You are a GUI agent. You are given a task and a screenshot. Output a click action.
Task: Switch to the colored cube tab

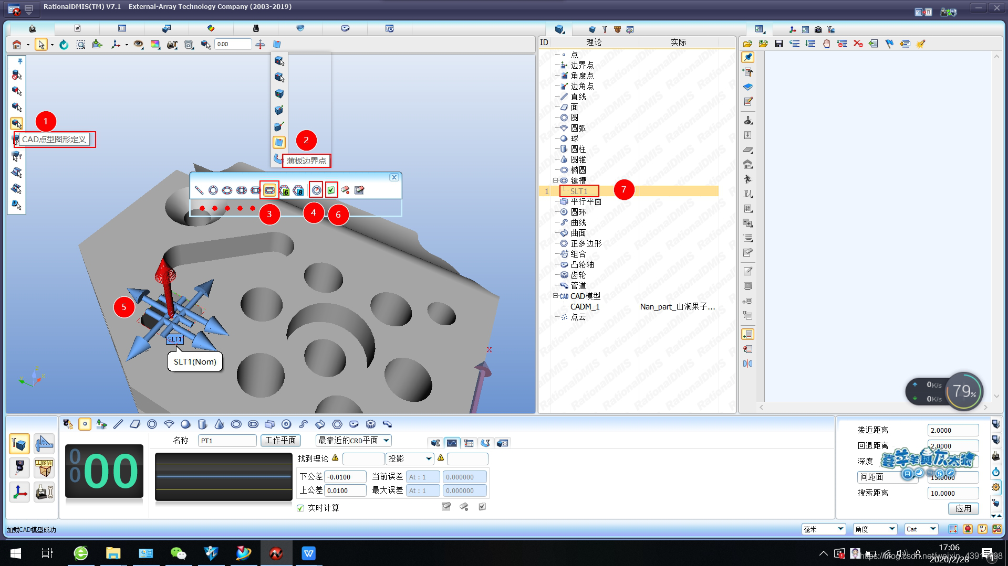pos(211,28)
